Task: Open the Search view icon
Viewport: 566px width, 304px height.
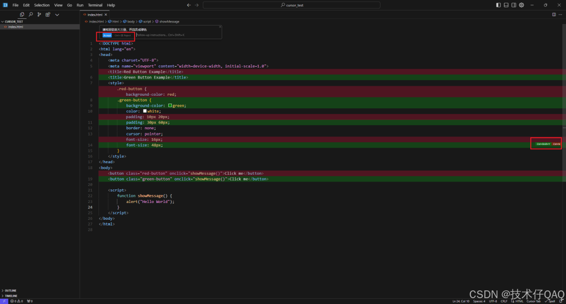Action: (x=31, y=15)
